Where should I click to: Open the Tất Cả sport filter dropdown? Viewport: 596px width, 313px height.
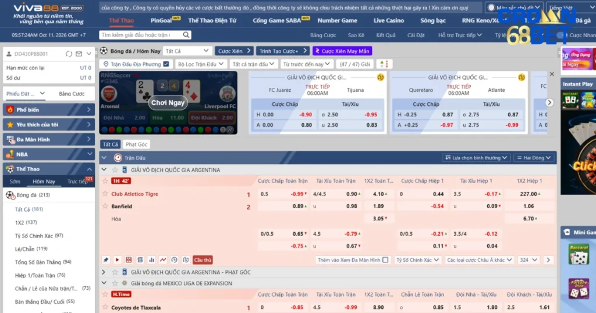tap(187, 51)
